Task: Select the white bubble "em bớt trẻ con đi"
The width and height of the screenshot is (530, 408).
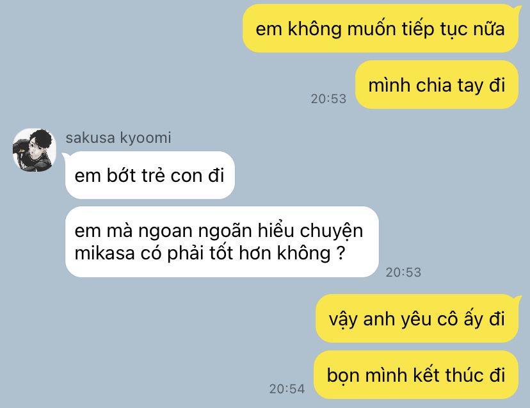Action: pos(150,175)
